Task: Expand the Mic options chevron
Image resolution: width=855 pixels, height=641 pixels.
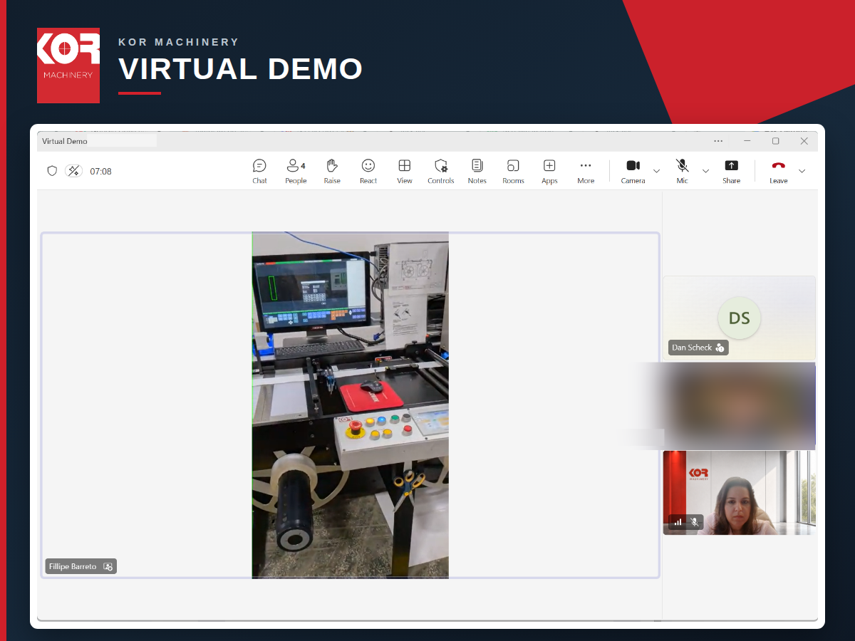Action: pos(706,171)
